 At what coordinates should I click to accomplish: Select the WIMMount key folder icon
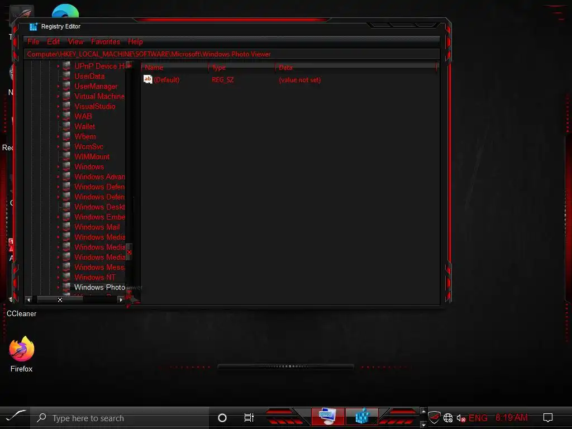tap(67, 156)
